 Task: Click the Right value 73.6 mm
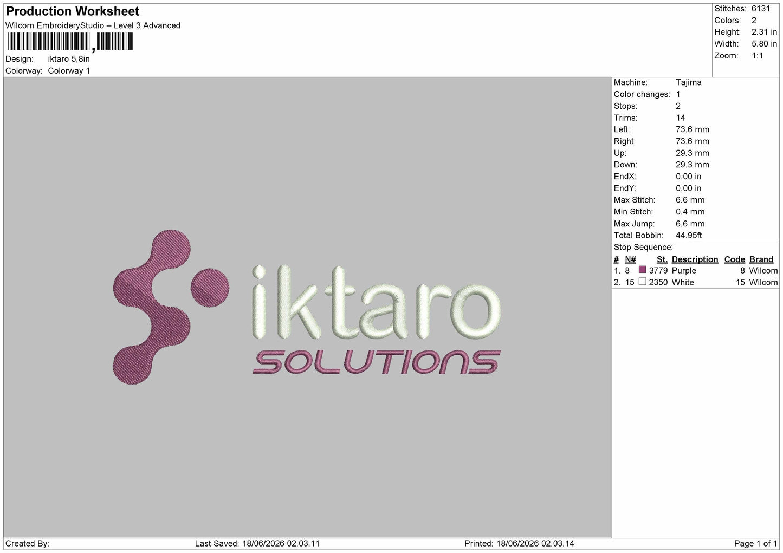click(693, 141)
